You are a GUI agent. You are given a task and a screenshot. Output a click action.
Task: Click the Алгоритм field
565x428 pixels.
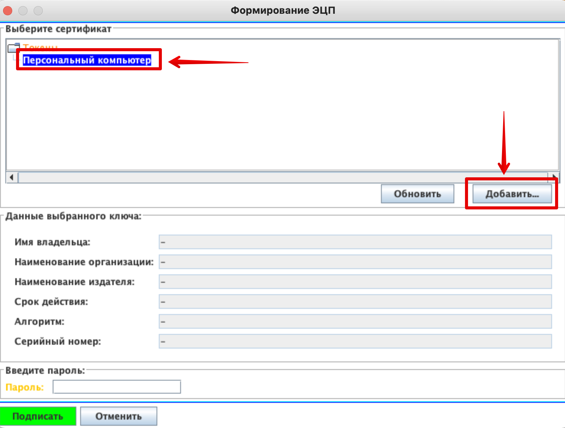[355, 321]
